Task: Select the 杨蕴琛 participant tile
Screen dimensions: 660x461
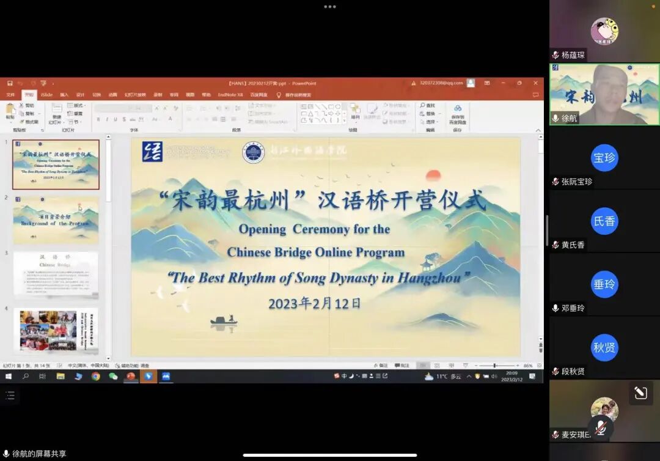Action: click(604, 31)
